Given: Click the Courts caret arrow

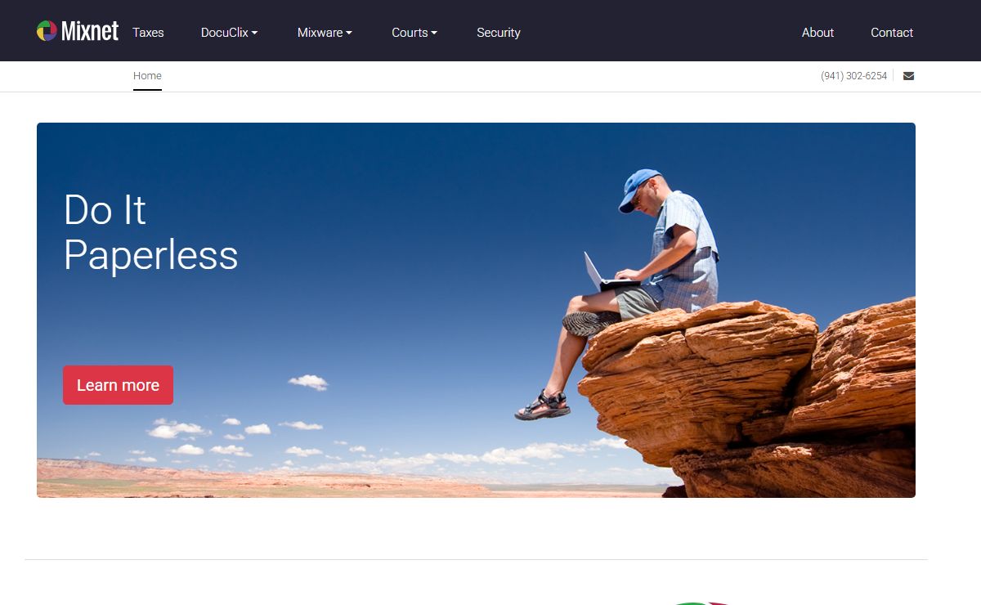Looking at the screenshot, I should coord(434,34).
